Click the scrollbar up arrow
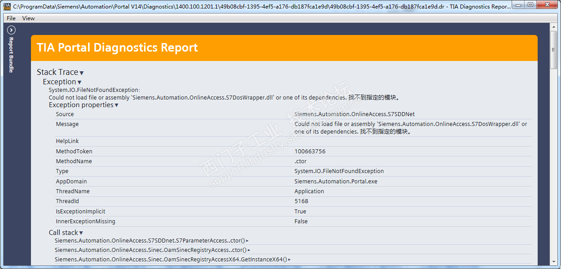561x269 pixels. (554, 27)
